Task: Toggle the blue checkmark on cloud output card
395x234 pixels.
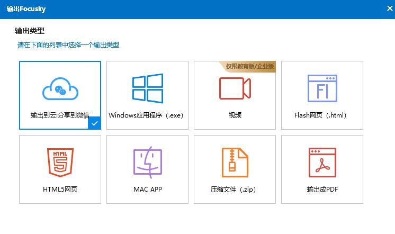Action: click(x=94, y=123)
